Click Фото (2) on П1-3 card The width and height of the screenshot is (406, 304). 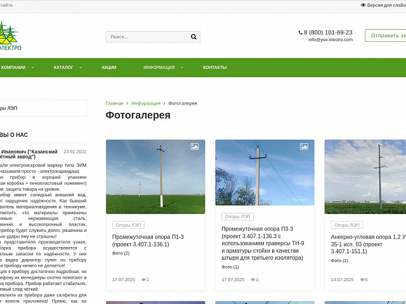[x=121, y=253]
